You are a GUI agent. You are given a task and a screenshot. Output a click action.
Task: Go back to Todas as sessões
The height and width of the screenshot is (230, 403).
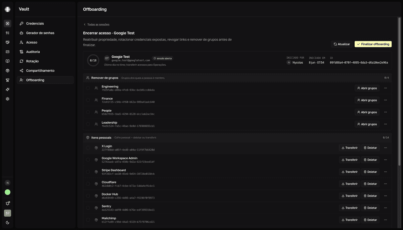pos(96,24)
